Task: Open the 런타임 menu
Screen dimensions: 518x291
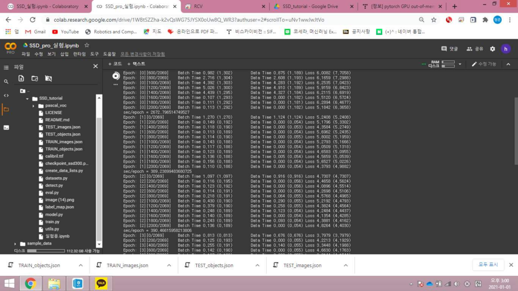Action: 79,54
